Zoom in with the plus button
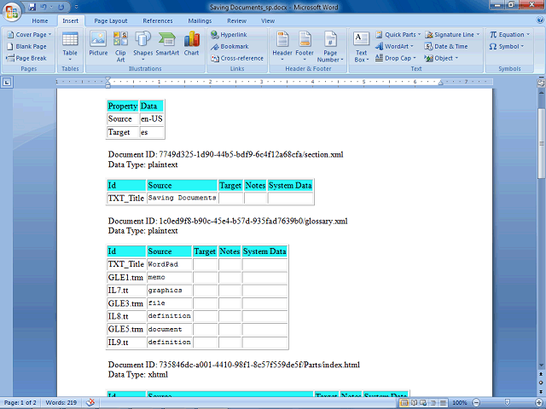 click(x=539, y=403)
